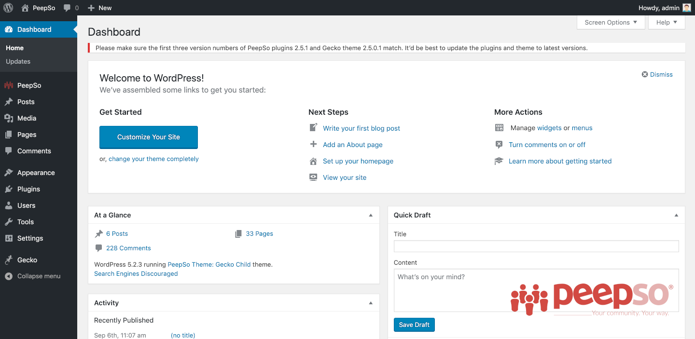Open the Write your first blog post link
The height and width of the screenshot is (339, 695).
click(x=361, y=128)
